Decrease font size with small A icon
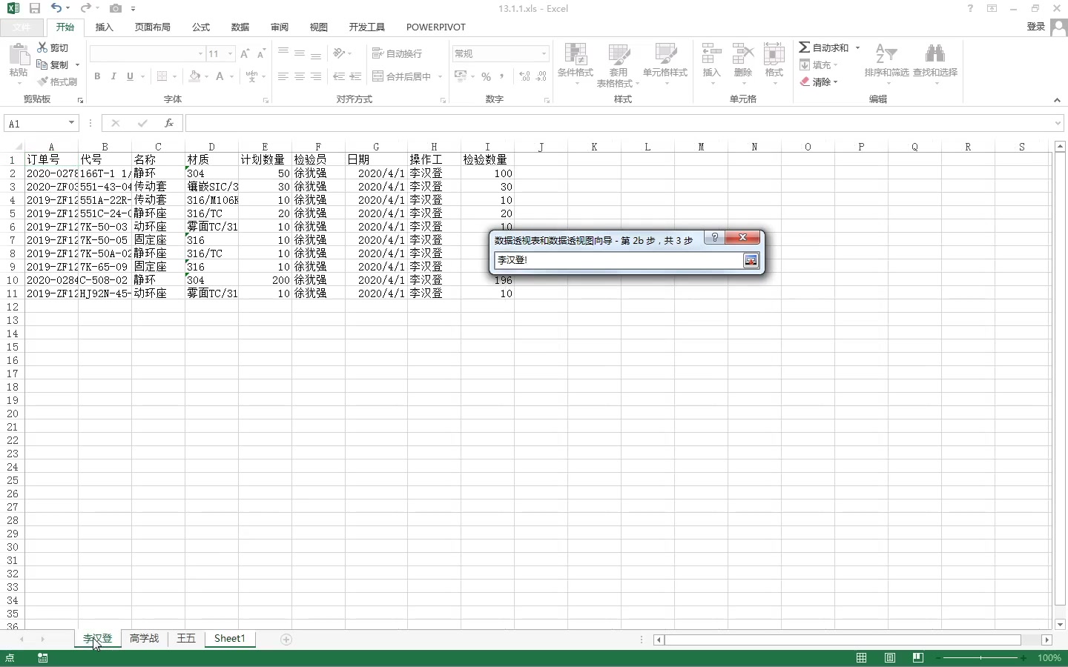 [261, 53]
